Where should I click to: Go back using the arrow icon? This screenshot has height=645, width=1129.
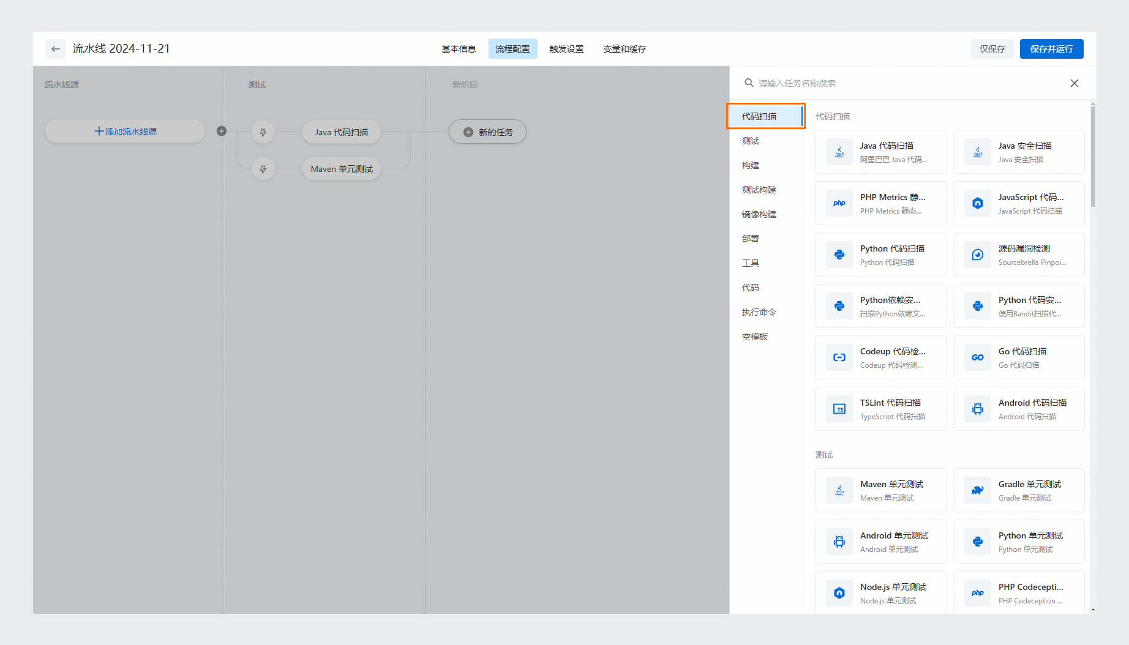(56, 49)
